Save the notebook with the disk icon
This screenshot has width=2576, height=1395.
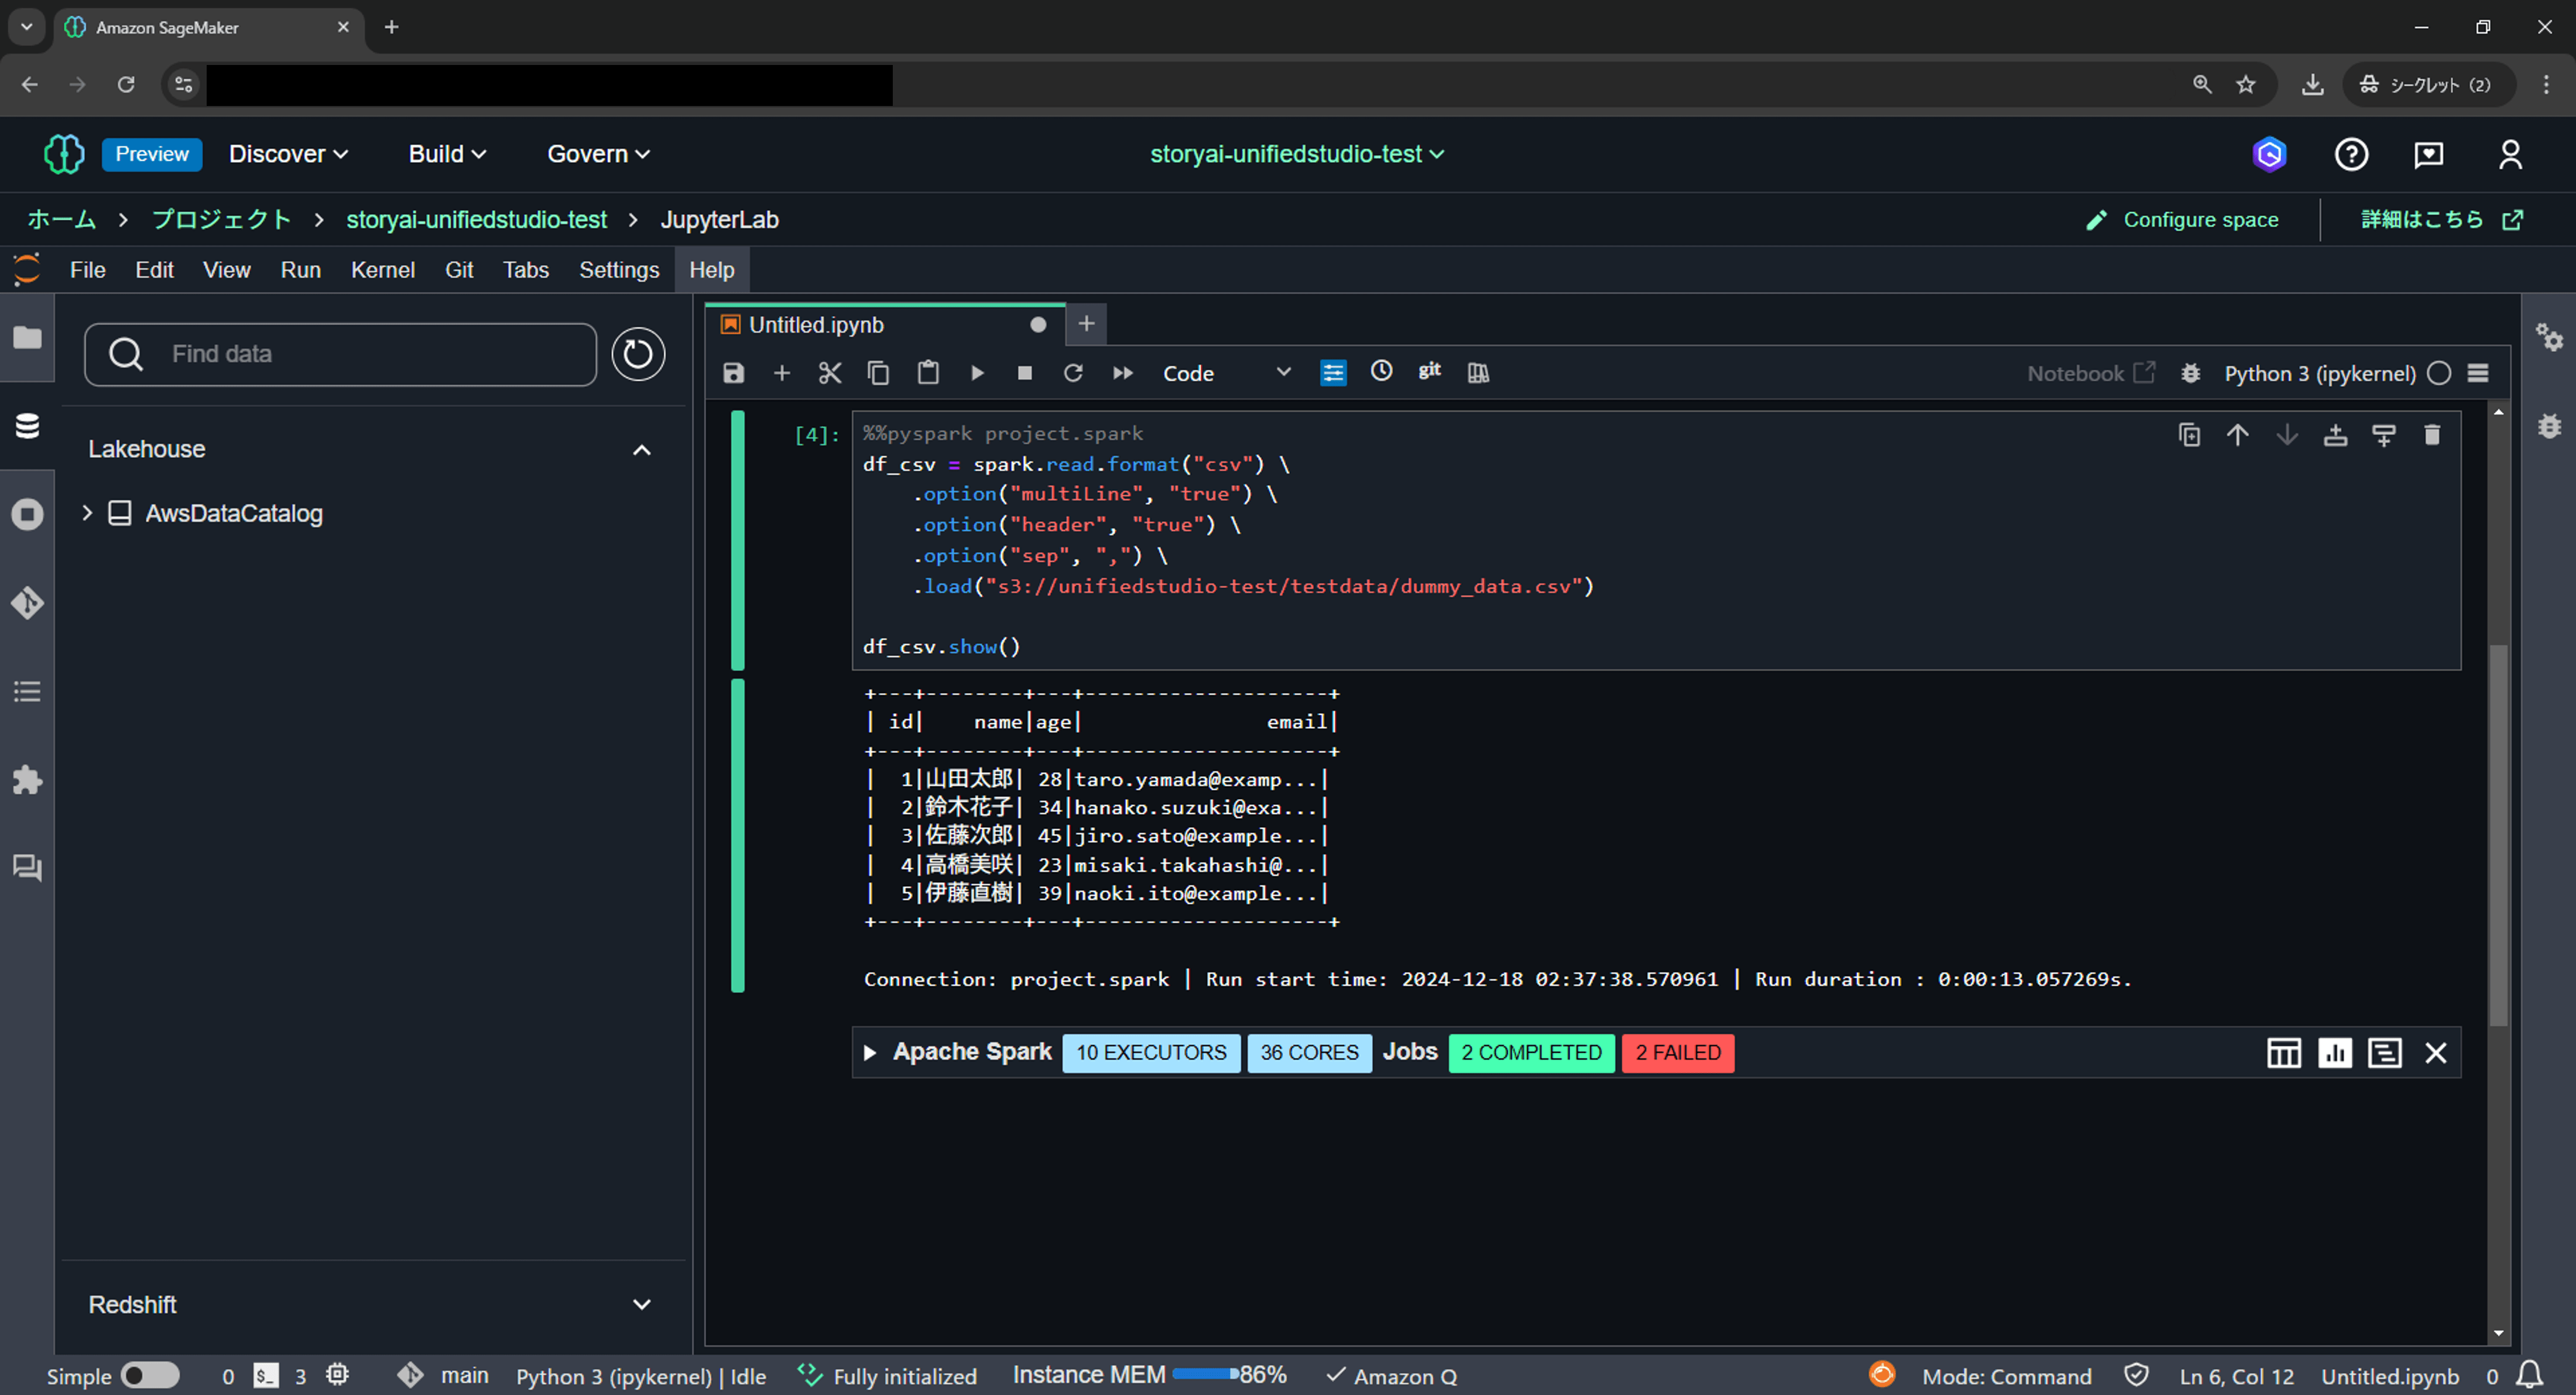734,373
